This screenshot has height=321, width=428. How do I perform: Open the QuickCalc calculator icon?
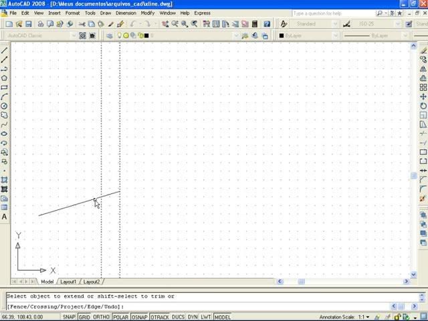coord(254,24)
